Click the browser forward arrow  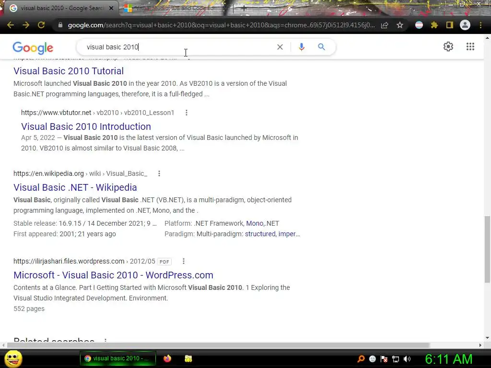point(26,25)
